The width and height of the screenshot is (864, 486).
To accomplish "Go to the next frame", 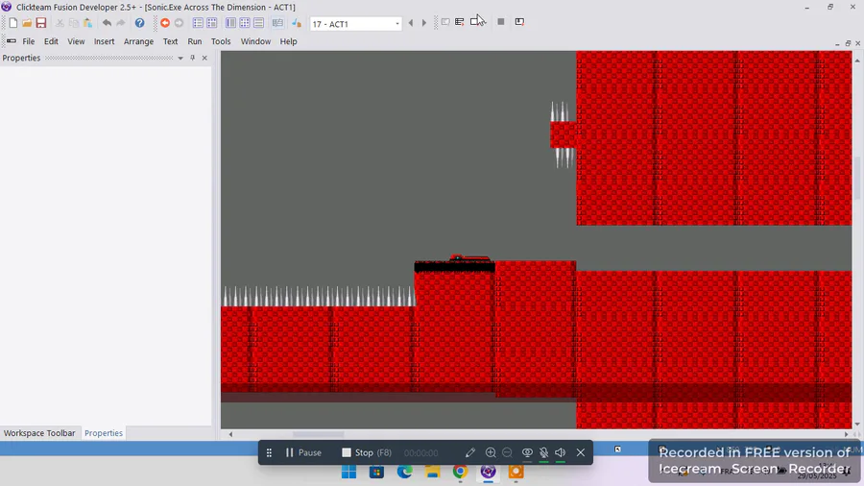I will tap(424, 23).
